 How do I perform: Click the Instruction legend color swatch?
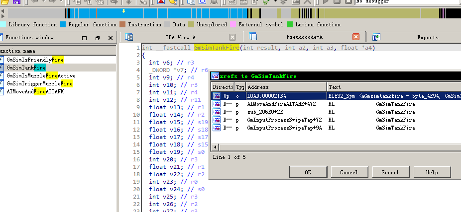[122, 24]
